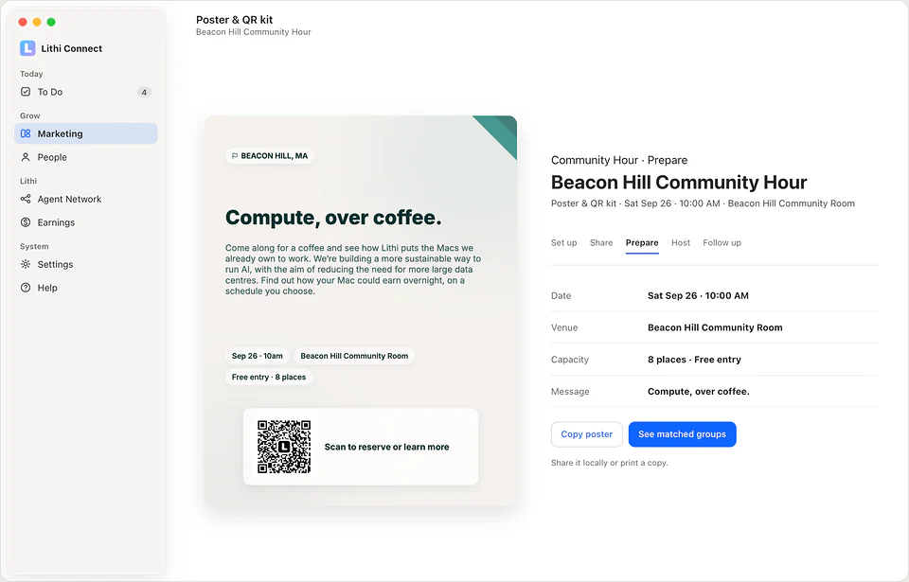
Task: Open the People section
Action: coord(86,157)
